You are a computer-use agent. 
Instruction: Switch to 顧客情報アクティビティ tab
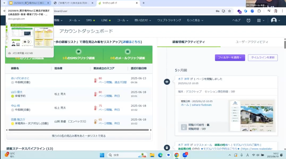click(189, 42)
